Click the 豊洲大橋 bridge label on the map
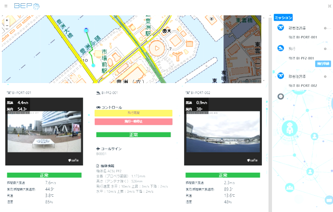Viewport: 333px width, 212px height. point(65,29)
